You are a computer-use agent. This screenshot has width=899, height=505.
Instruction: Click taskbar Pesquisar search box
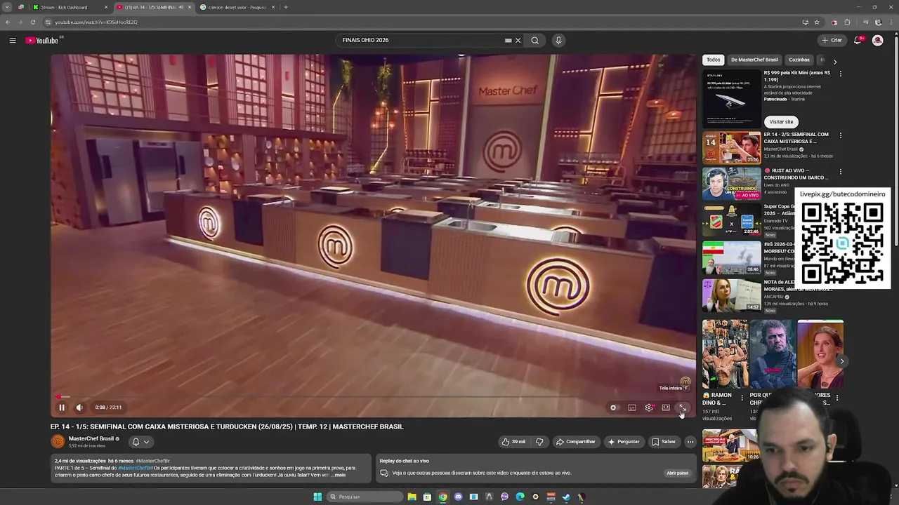pyautogui.click(x=366, y=497)
